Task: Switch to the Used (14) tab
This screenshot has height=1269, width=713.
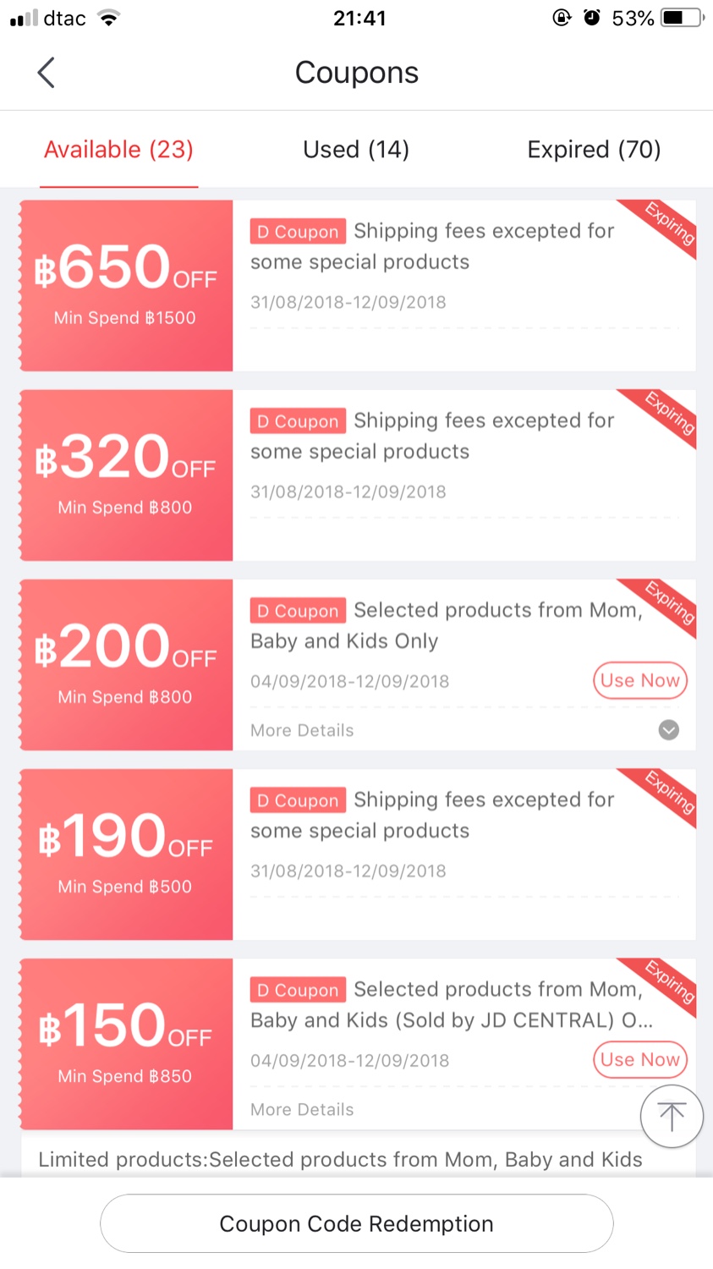Action: click(x=356, y=150)
